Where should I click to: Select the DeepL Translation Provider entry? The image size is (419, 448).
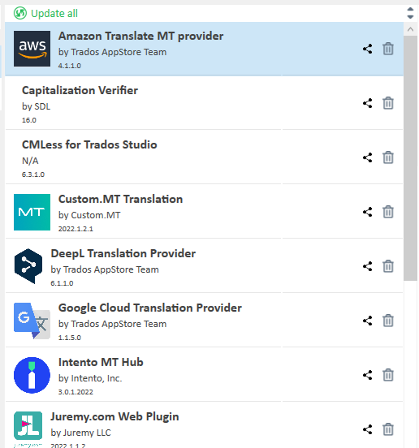tap(204, 266)
